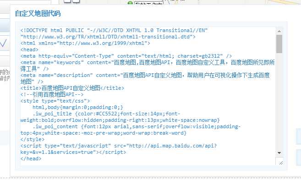Viewport: 301px width, 191px height.
Task: Click the closing </head> tag line
Action: click(x=31, y=158)
